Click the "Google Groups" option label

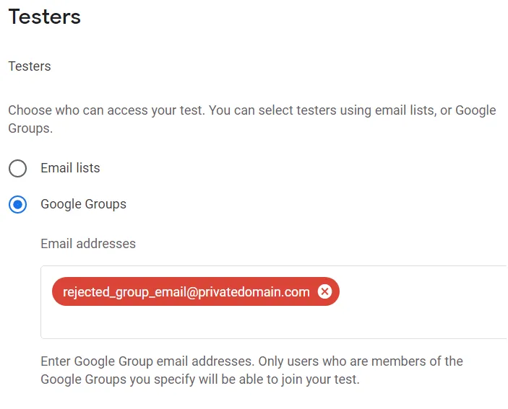click(83, 204)
